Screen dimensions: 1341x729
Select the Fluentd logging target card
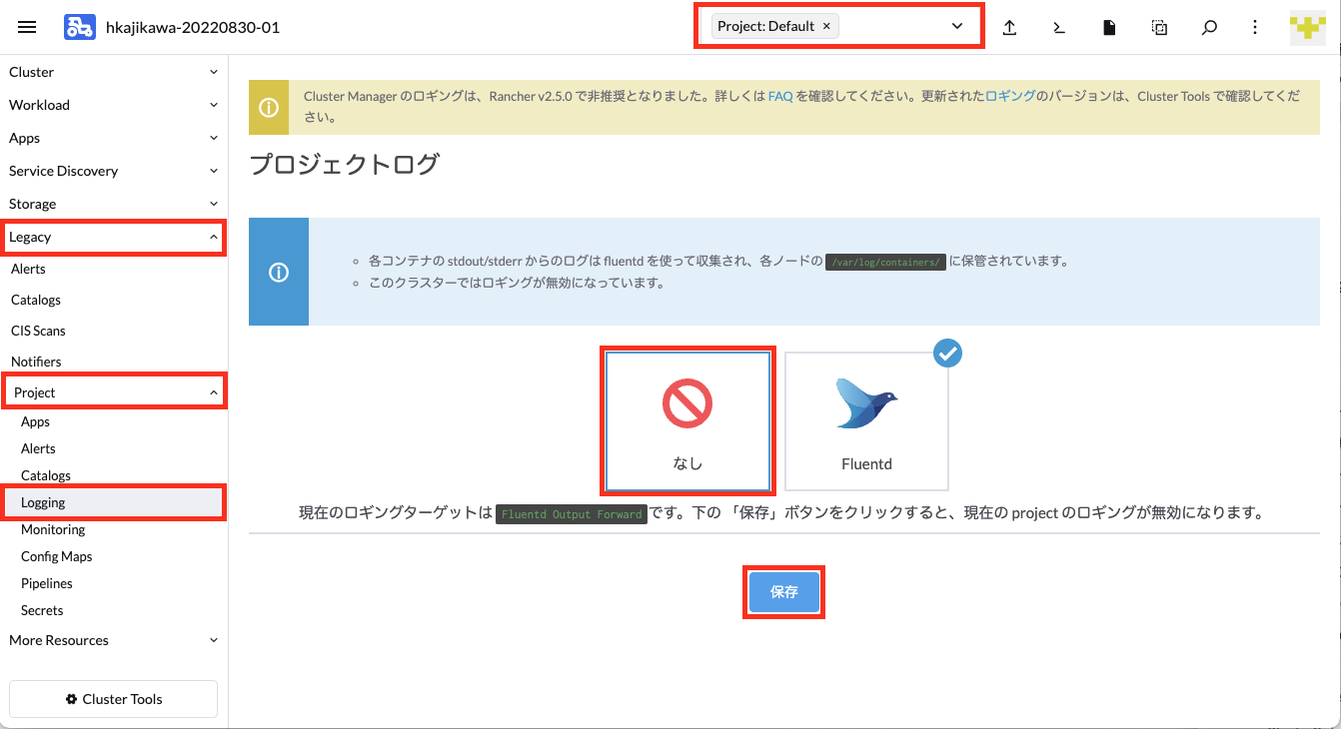click(866, 419)
